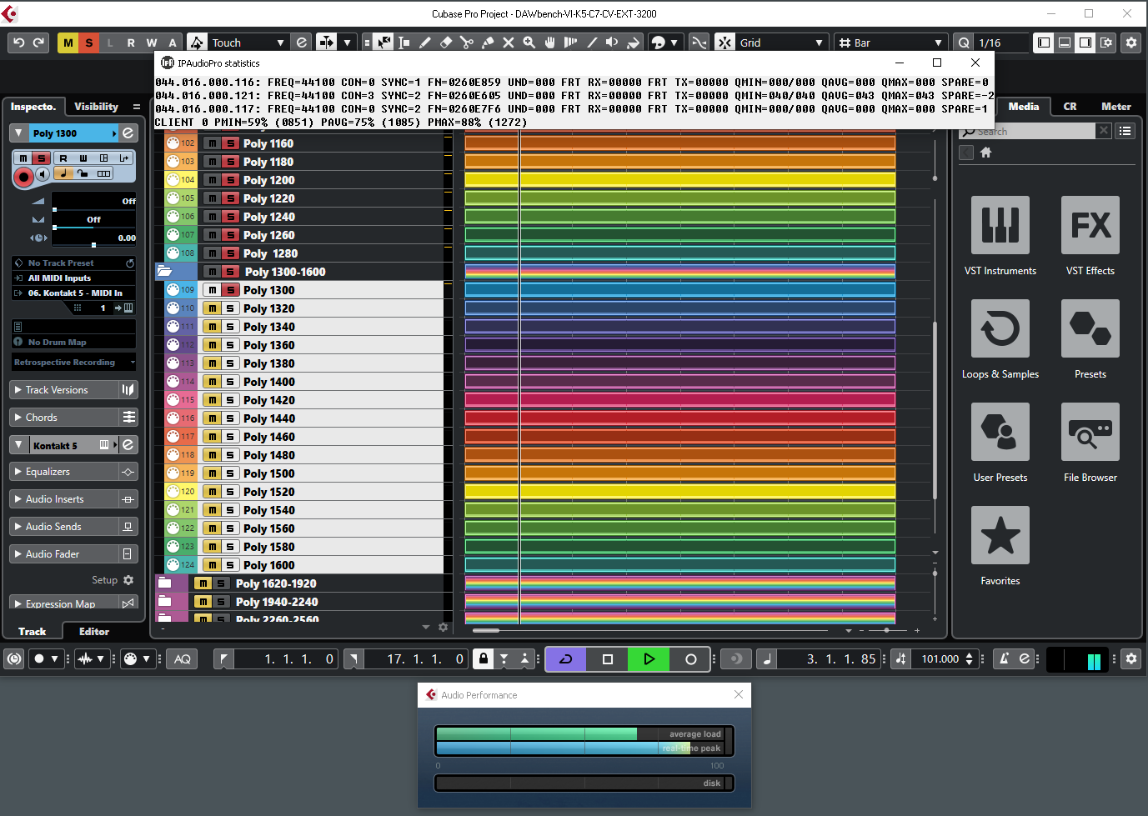Adjust horizontal zoom slider below tracks
The height and width of the screenshot is (816, 1148).
885,631
